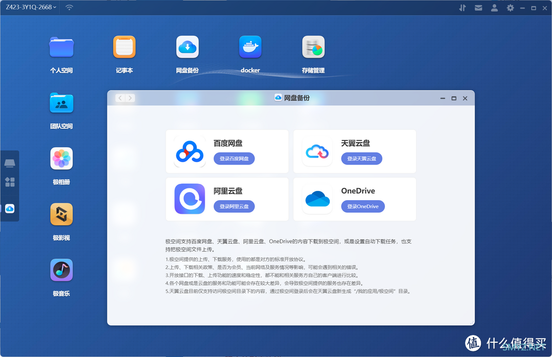Open the app grid icon in side dock
Viewport: 552px width, 357px height.
(10, 182)
